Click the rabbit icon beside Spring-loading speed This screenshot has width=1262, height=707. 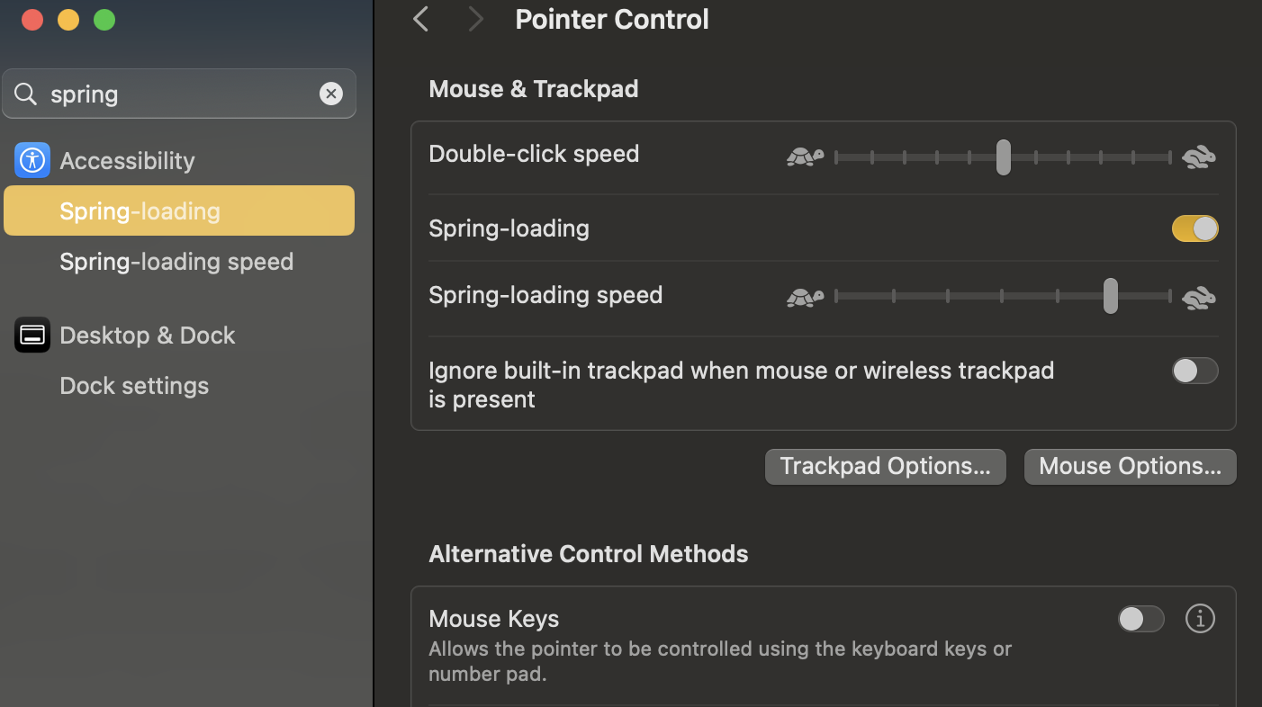point(1198,297)
